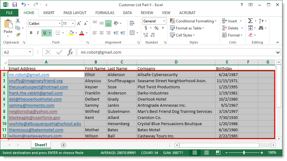
Task: Open the font name Calibri dropdown
Action: click(60, 23)
